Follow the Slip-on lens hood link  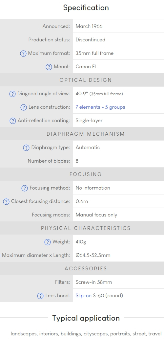(84, 296)
